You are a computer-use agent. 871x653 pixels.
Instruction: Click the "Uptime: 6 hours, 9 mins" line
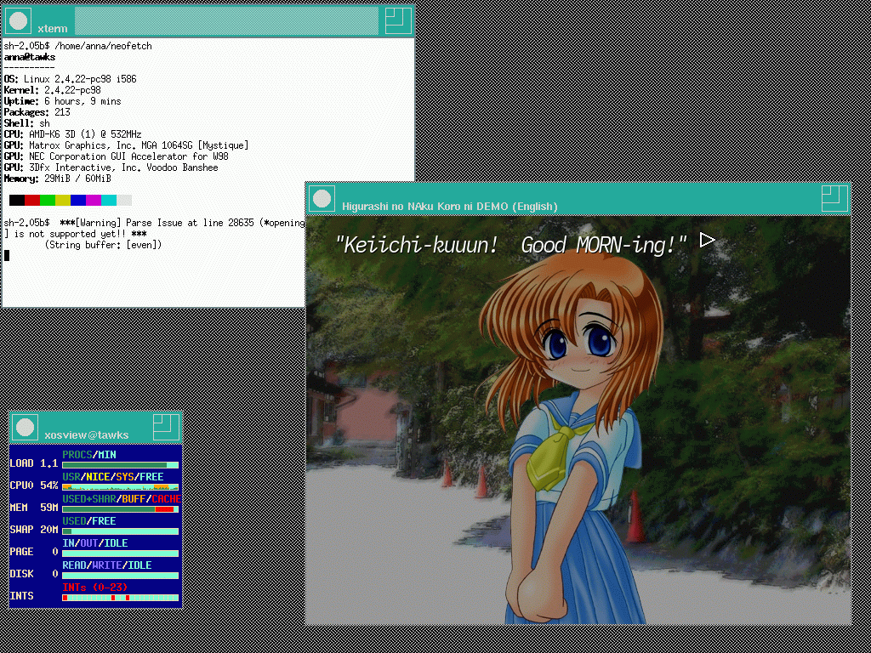click(x=62, y=101)
